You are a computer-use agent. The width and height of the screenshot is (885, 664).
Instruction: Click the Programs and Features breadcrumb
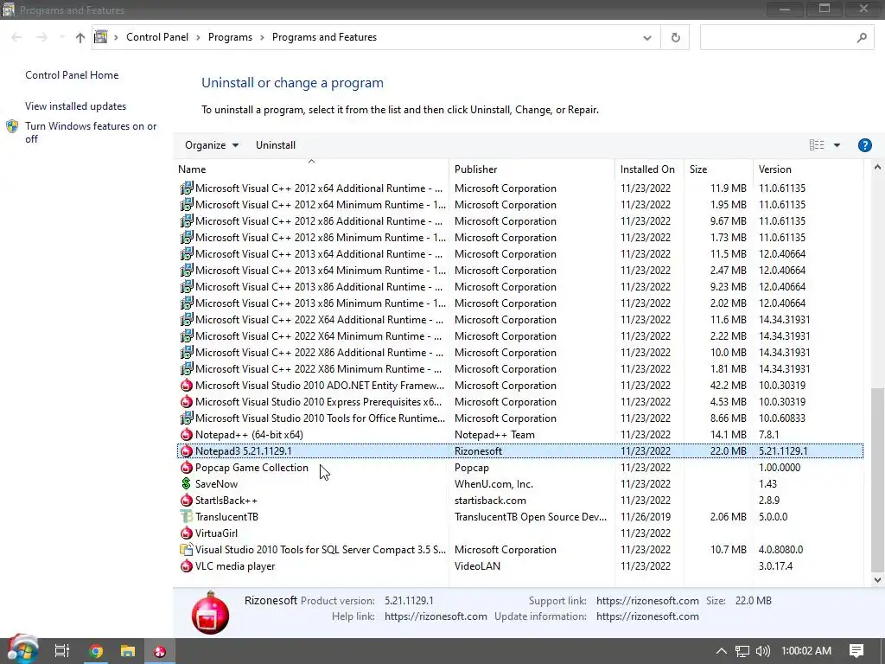(325, 37)
